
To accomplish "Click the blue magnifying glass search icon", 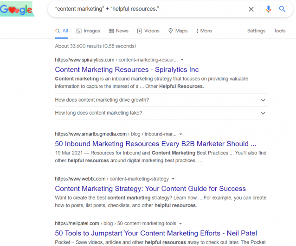I will [282, 9].
